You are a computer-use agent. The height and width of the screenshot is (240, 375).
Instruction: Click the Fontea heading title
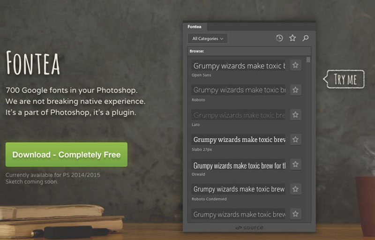point(33,63)
